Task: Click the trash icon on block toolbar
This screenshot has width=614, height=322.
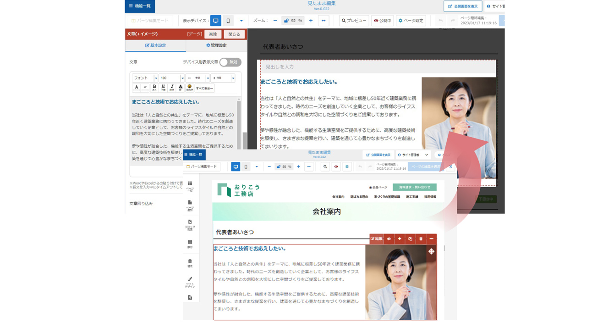Action: [421, 239]
